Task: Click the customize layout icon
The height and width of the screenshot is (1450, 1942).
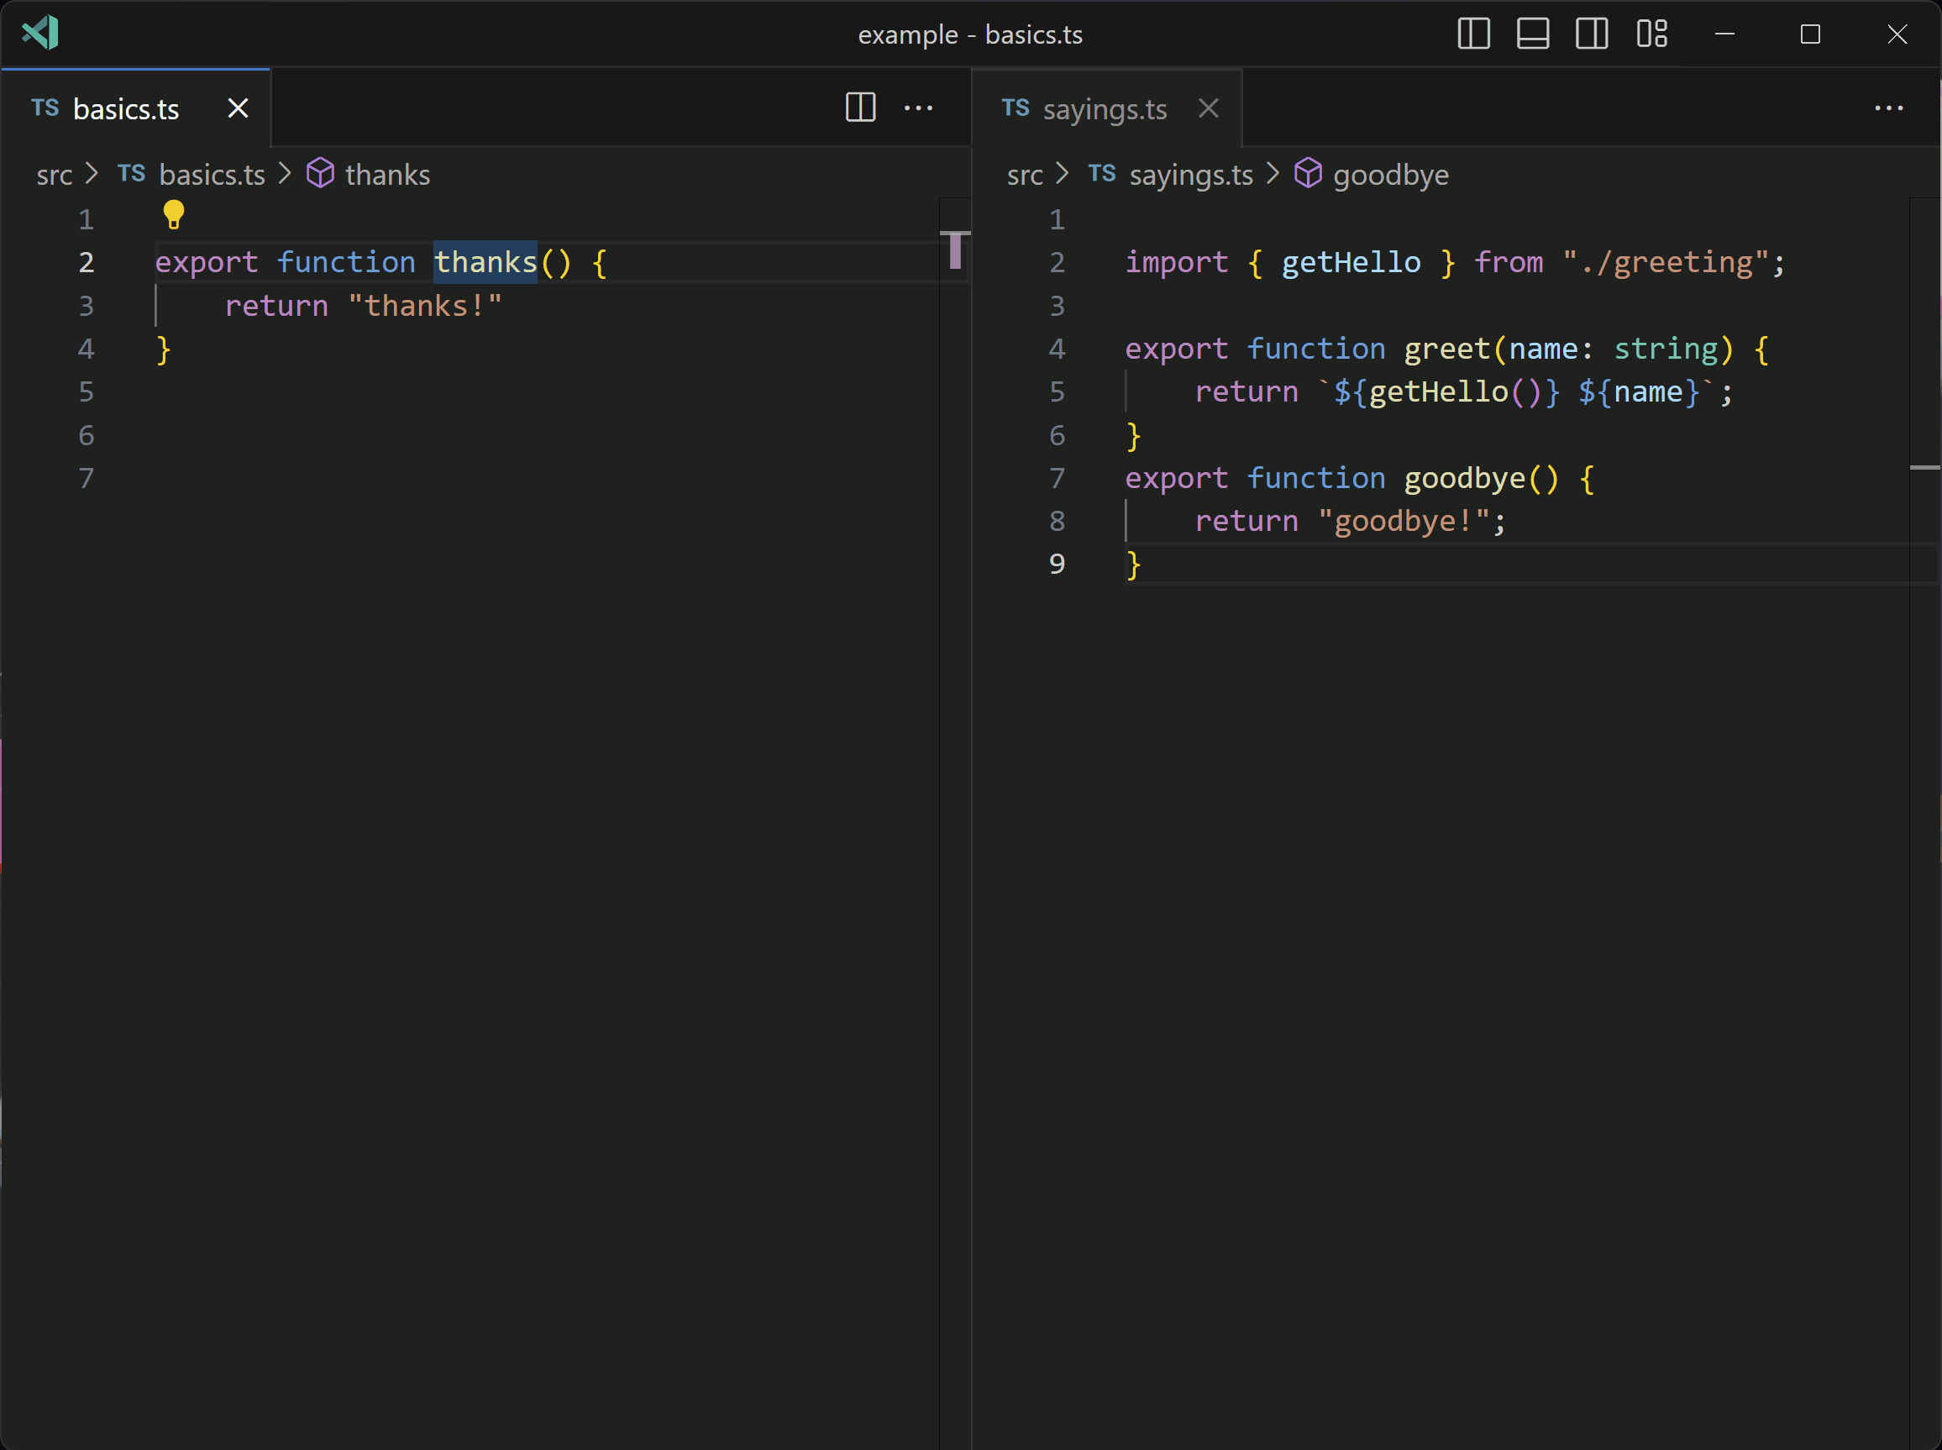Action: [x=1651, y=34]
